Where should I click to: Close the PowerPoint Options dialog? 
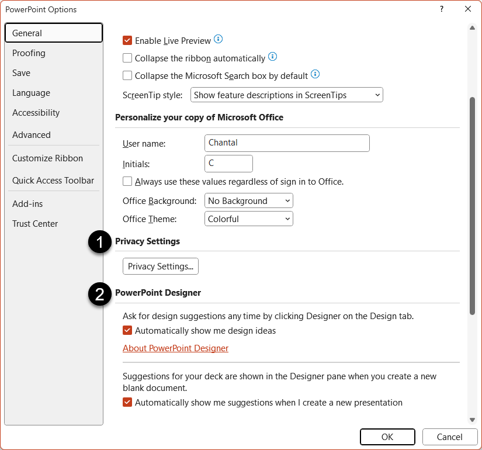click(468, 9)
